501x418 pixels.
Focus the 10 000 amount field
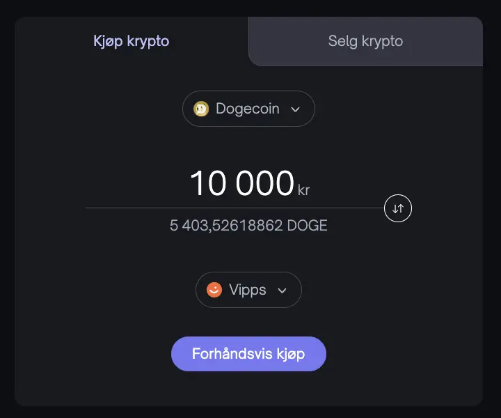pos(242,183)
